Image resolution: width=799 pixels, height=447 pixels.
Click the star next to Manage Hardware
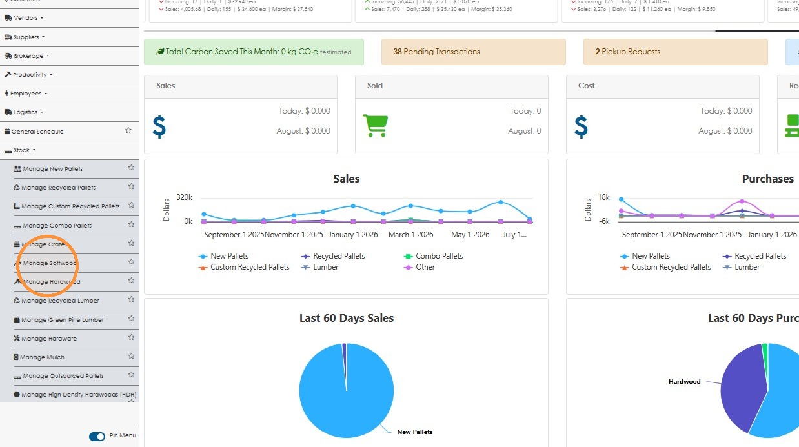pos(131,337)
